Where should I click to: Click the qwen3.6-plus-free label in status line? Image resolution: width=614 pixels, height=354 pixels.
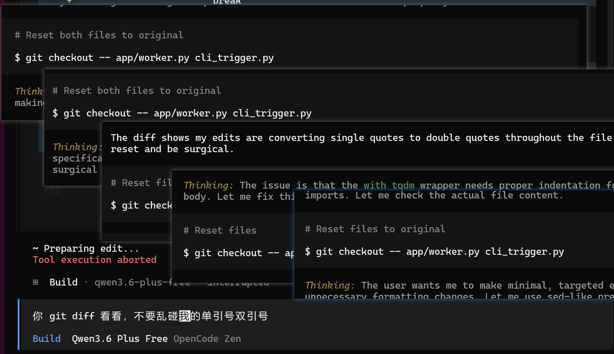point(132,282)
